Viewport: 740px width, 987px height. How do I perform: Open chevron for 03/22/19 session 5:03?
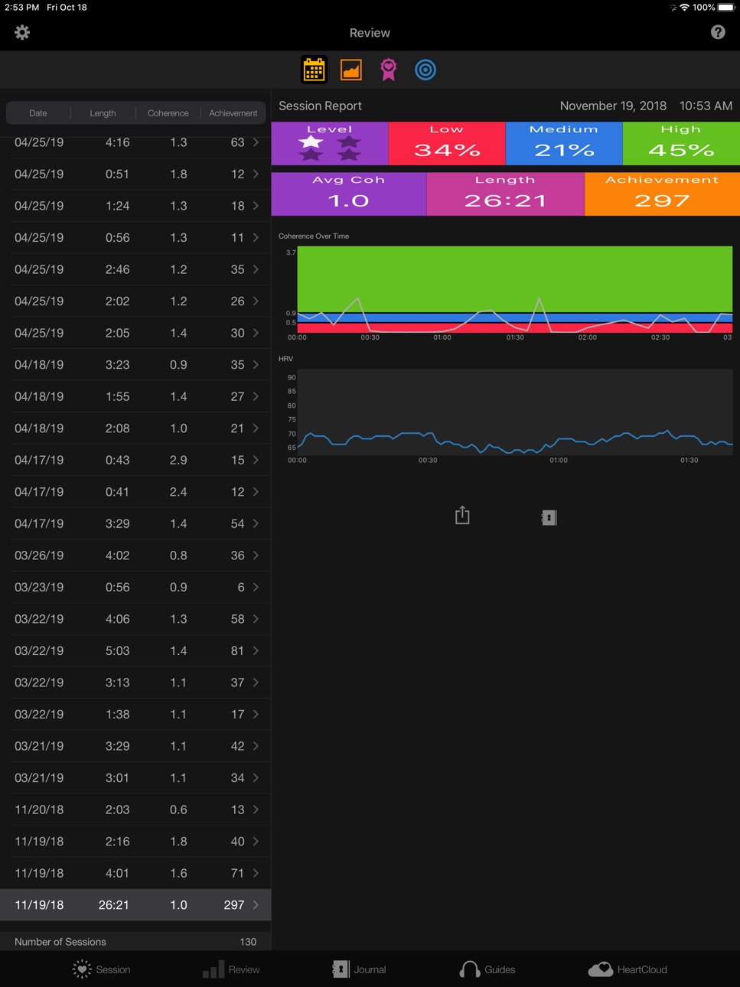(x=256, y=650)
